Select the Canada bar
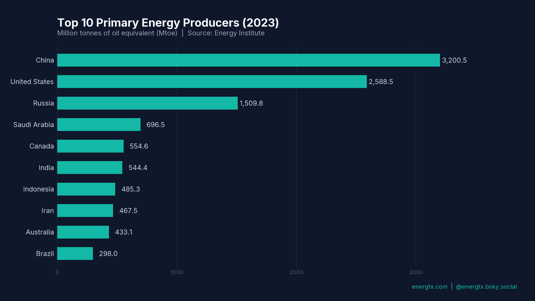 tap(91, 146)
